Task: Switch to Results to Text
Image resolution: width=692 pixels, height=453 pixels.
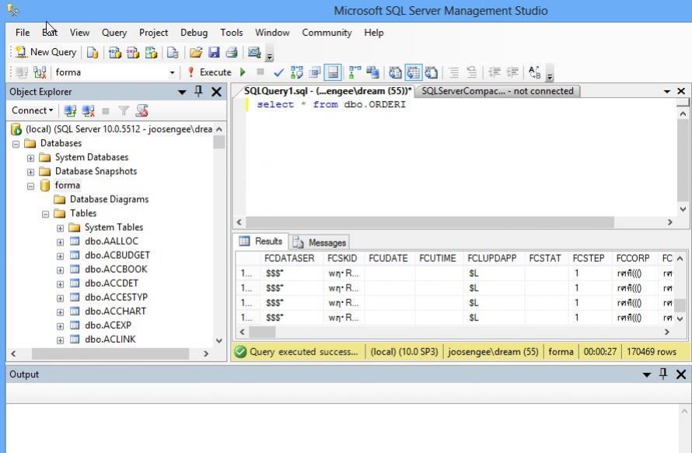Action: pyautogui.click(x=395, y=72)
